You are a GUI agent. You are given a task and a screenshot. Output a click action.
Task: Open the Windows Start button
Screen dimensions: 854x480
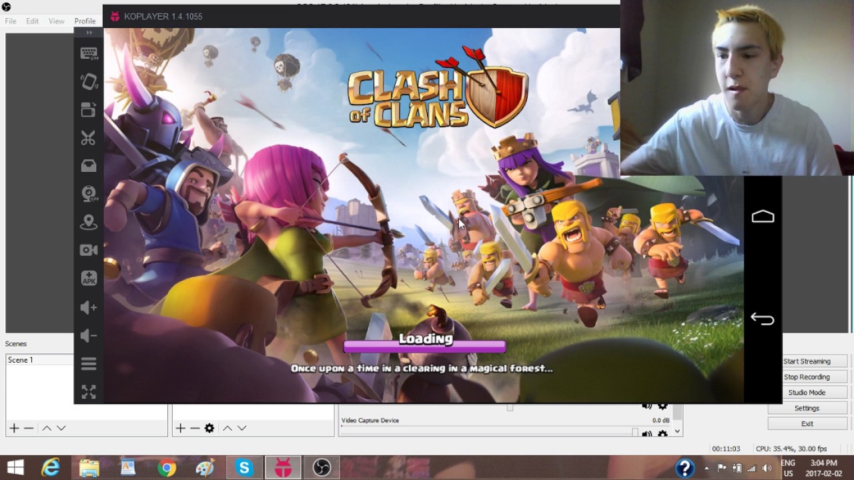(x=15, y=468)
